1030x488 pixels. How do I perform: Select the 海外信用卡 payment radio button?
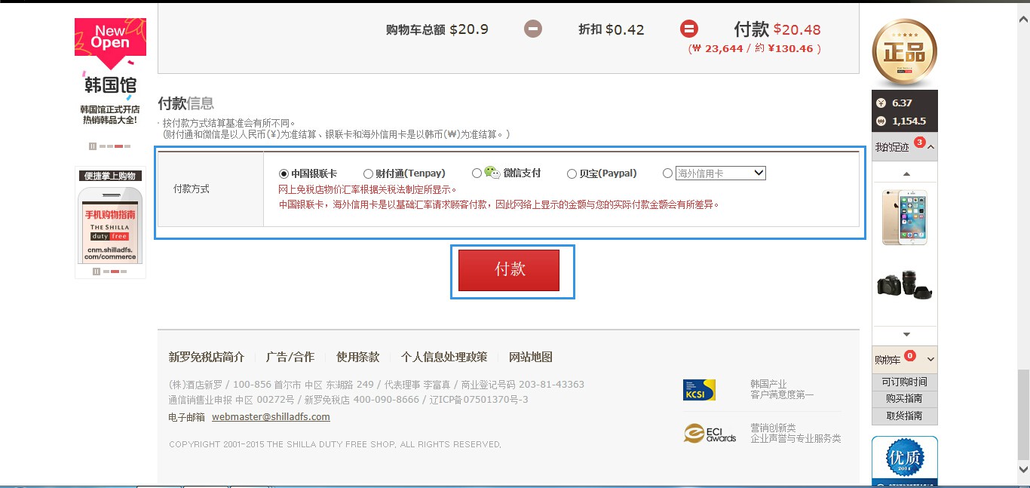pyautogui.click(x=667, y=173)
